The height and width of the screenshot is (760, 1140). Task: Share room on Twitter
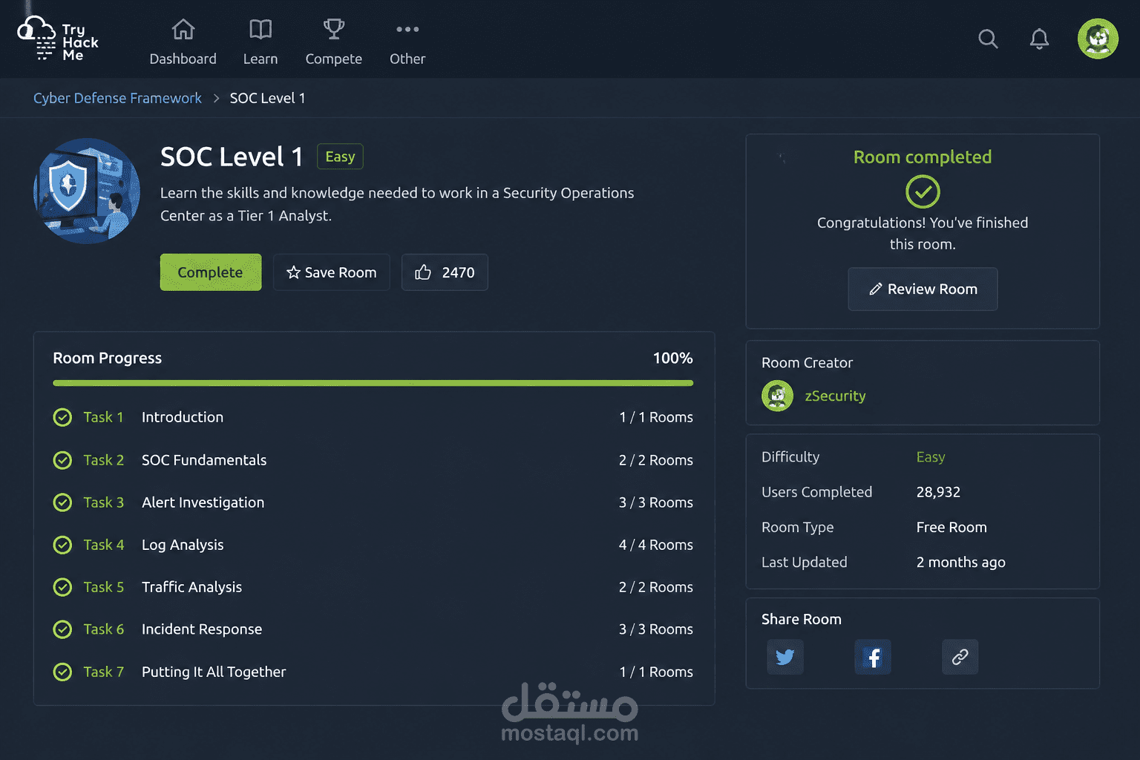tap(785, 657)
